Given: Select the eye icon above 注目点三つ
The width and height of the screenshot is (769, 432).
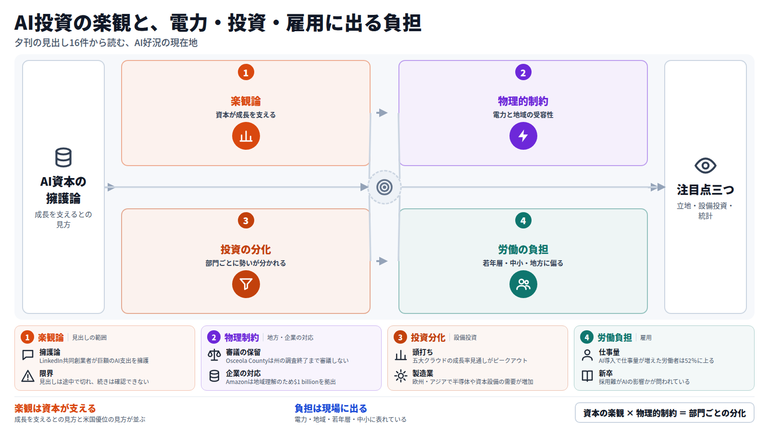Looking at the screenshot, I should tap(706, 166).
